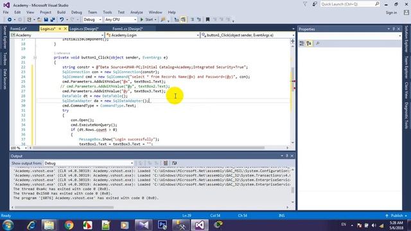The width and height of the screenshot is (411, 231).
Task: Click the New Project toolbar icon
Action: [29, 20]
